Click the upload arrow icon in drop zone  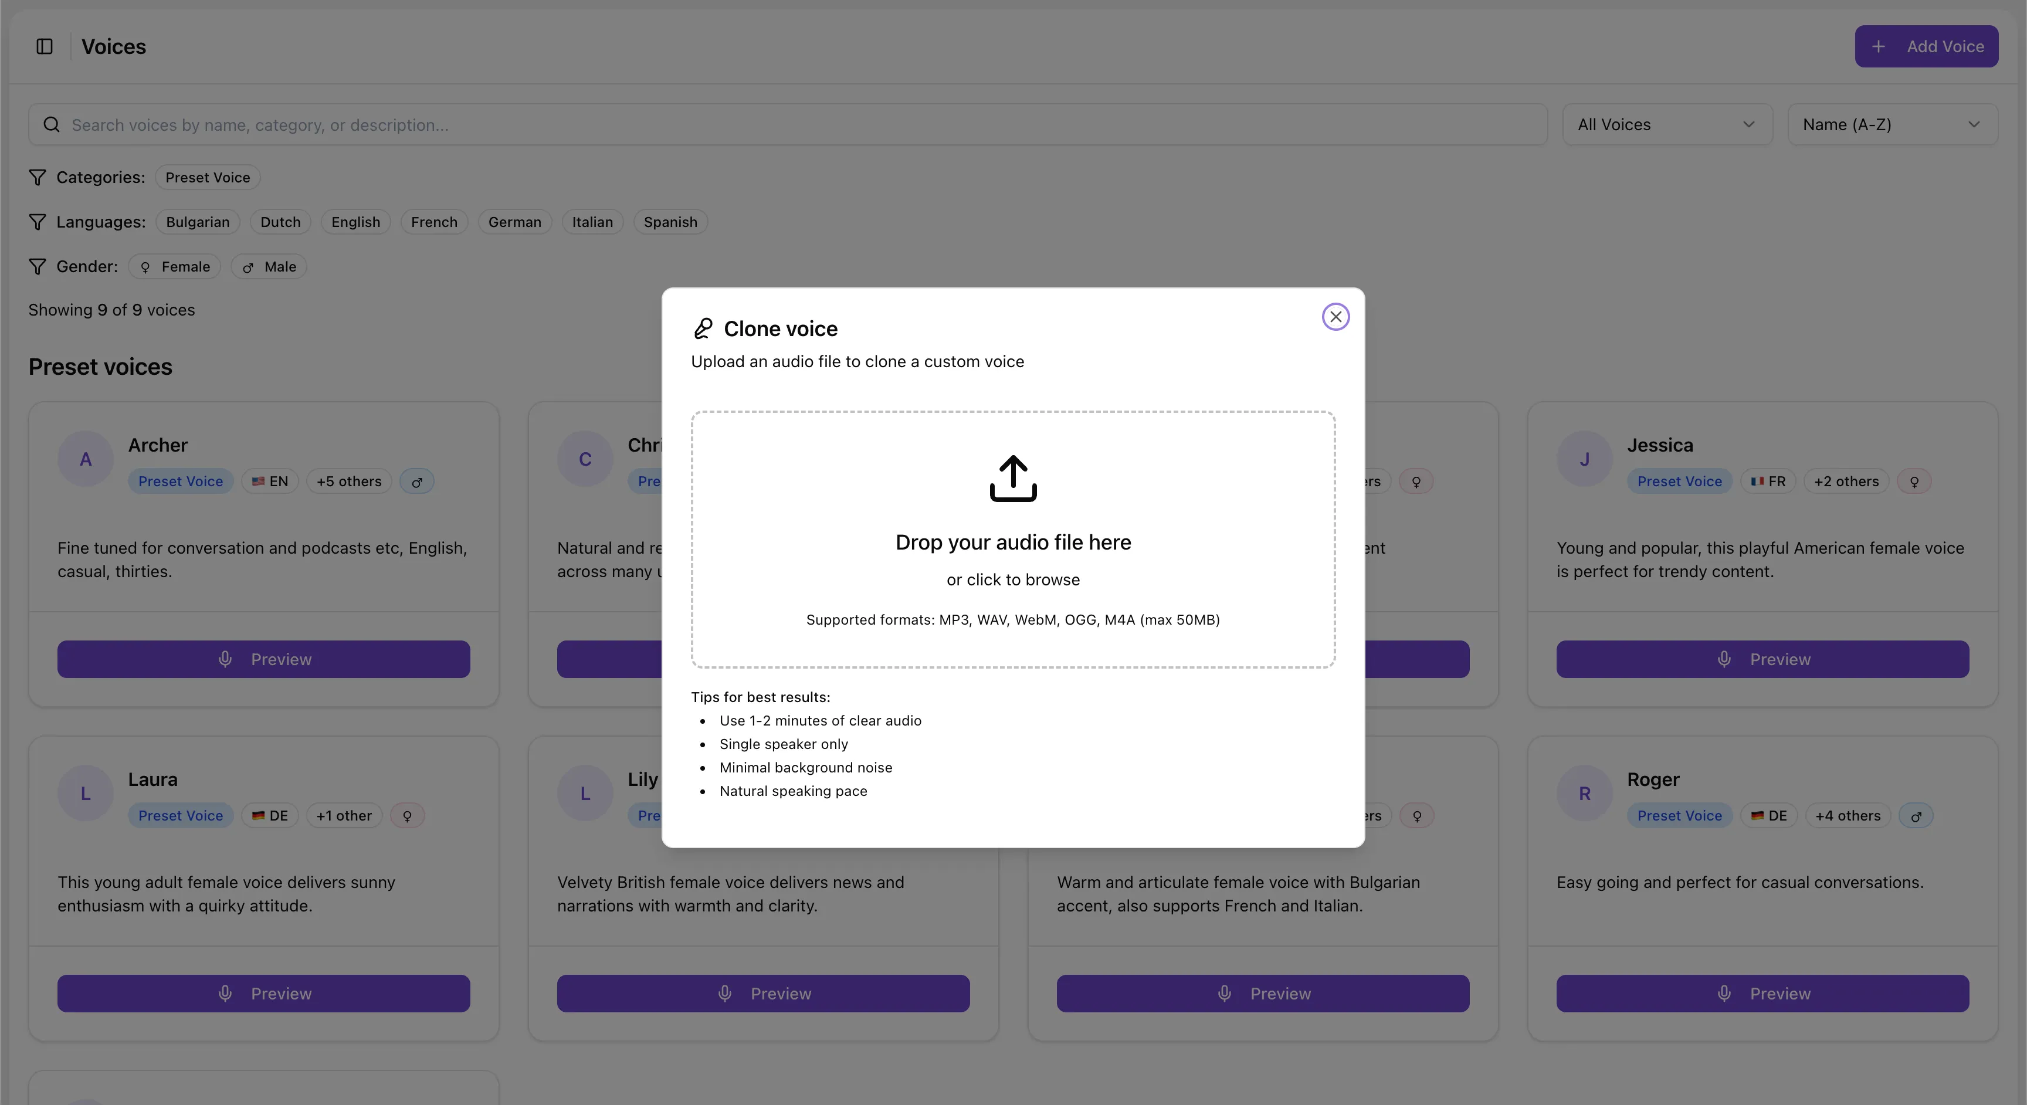(1013, 479)
